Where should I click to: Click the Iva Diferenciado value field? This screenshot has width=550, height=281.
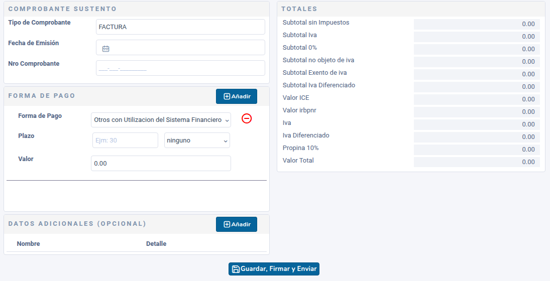point(477,137)
